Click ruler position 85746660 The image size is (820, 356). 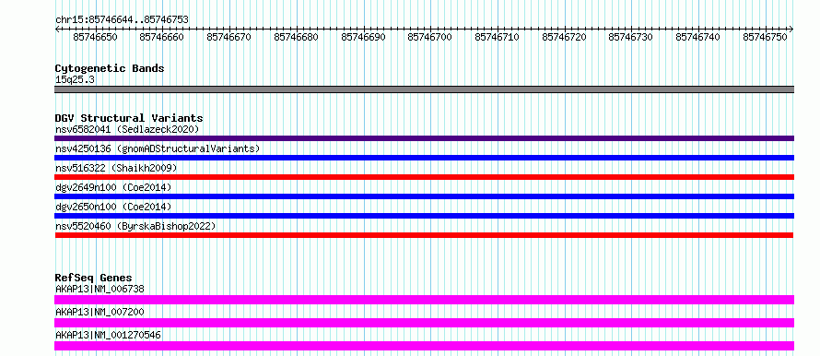[x=162, y=37]
